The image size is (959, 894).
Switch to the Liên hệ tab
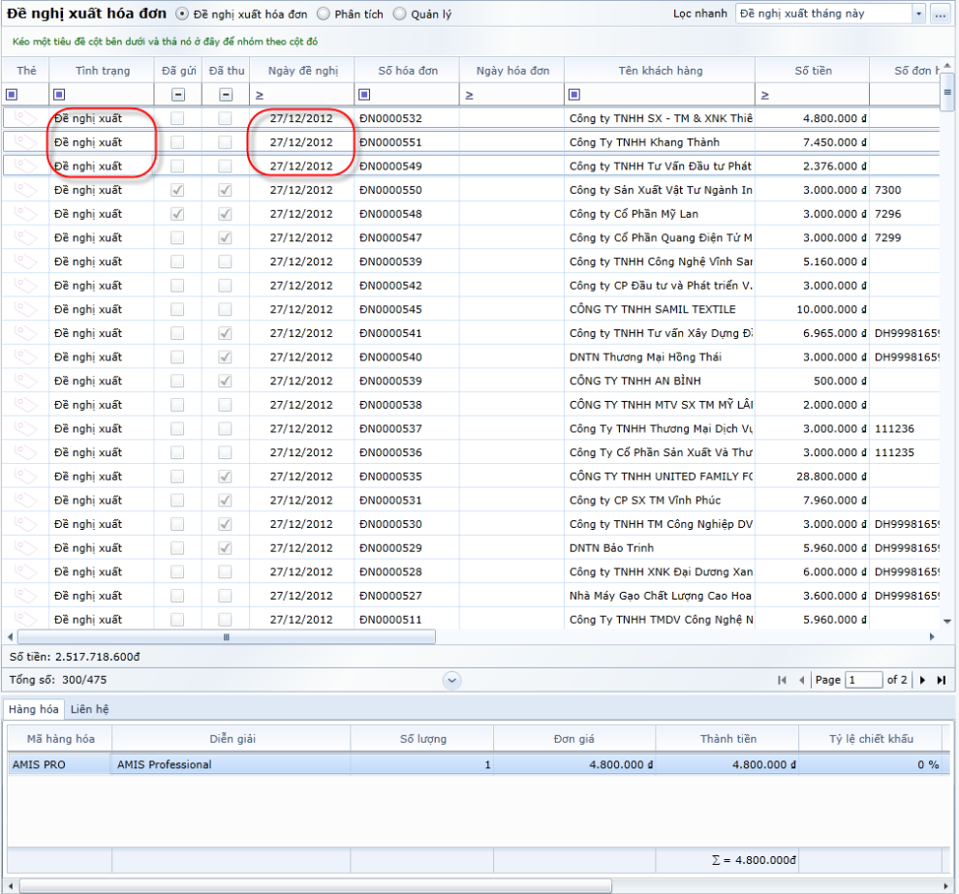(89, 709)
